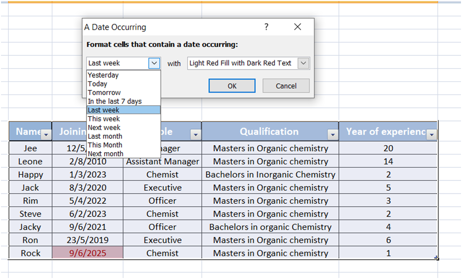Click the table resize handle at corner
Screen dimensions: 462x279
(x=437, y=258)
